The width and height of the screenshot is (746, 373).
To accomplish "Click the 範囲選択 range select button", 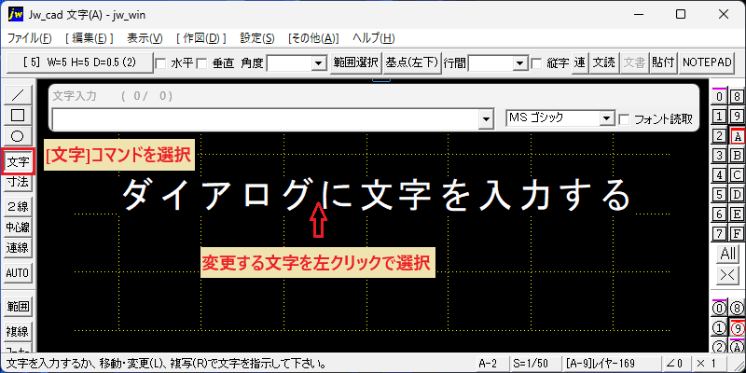I will pos(356,62).
